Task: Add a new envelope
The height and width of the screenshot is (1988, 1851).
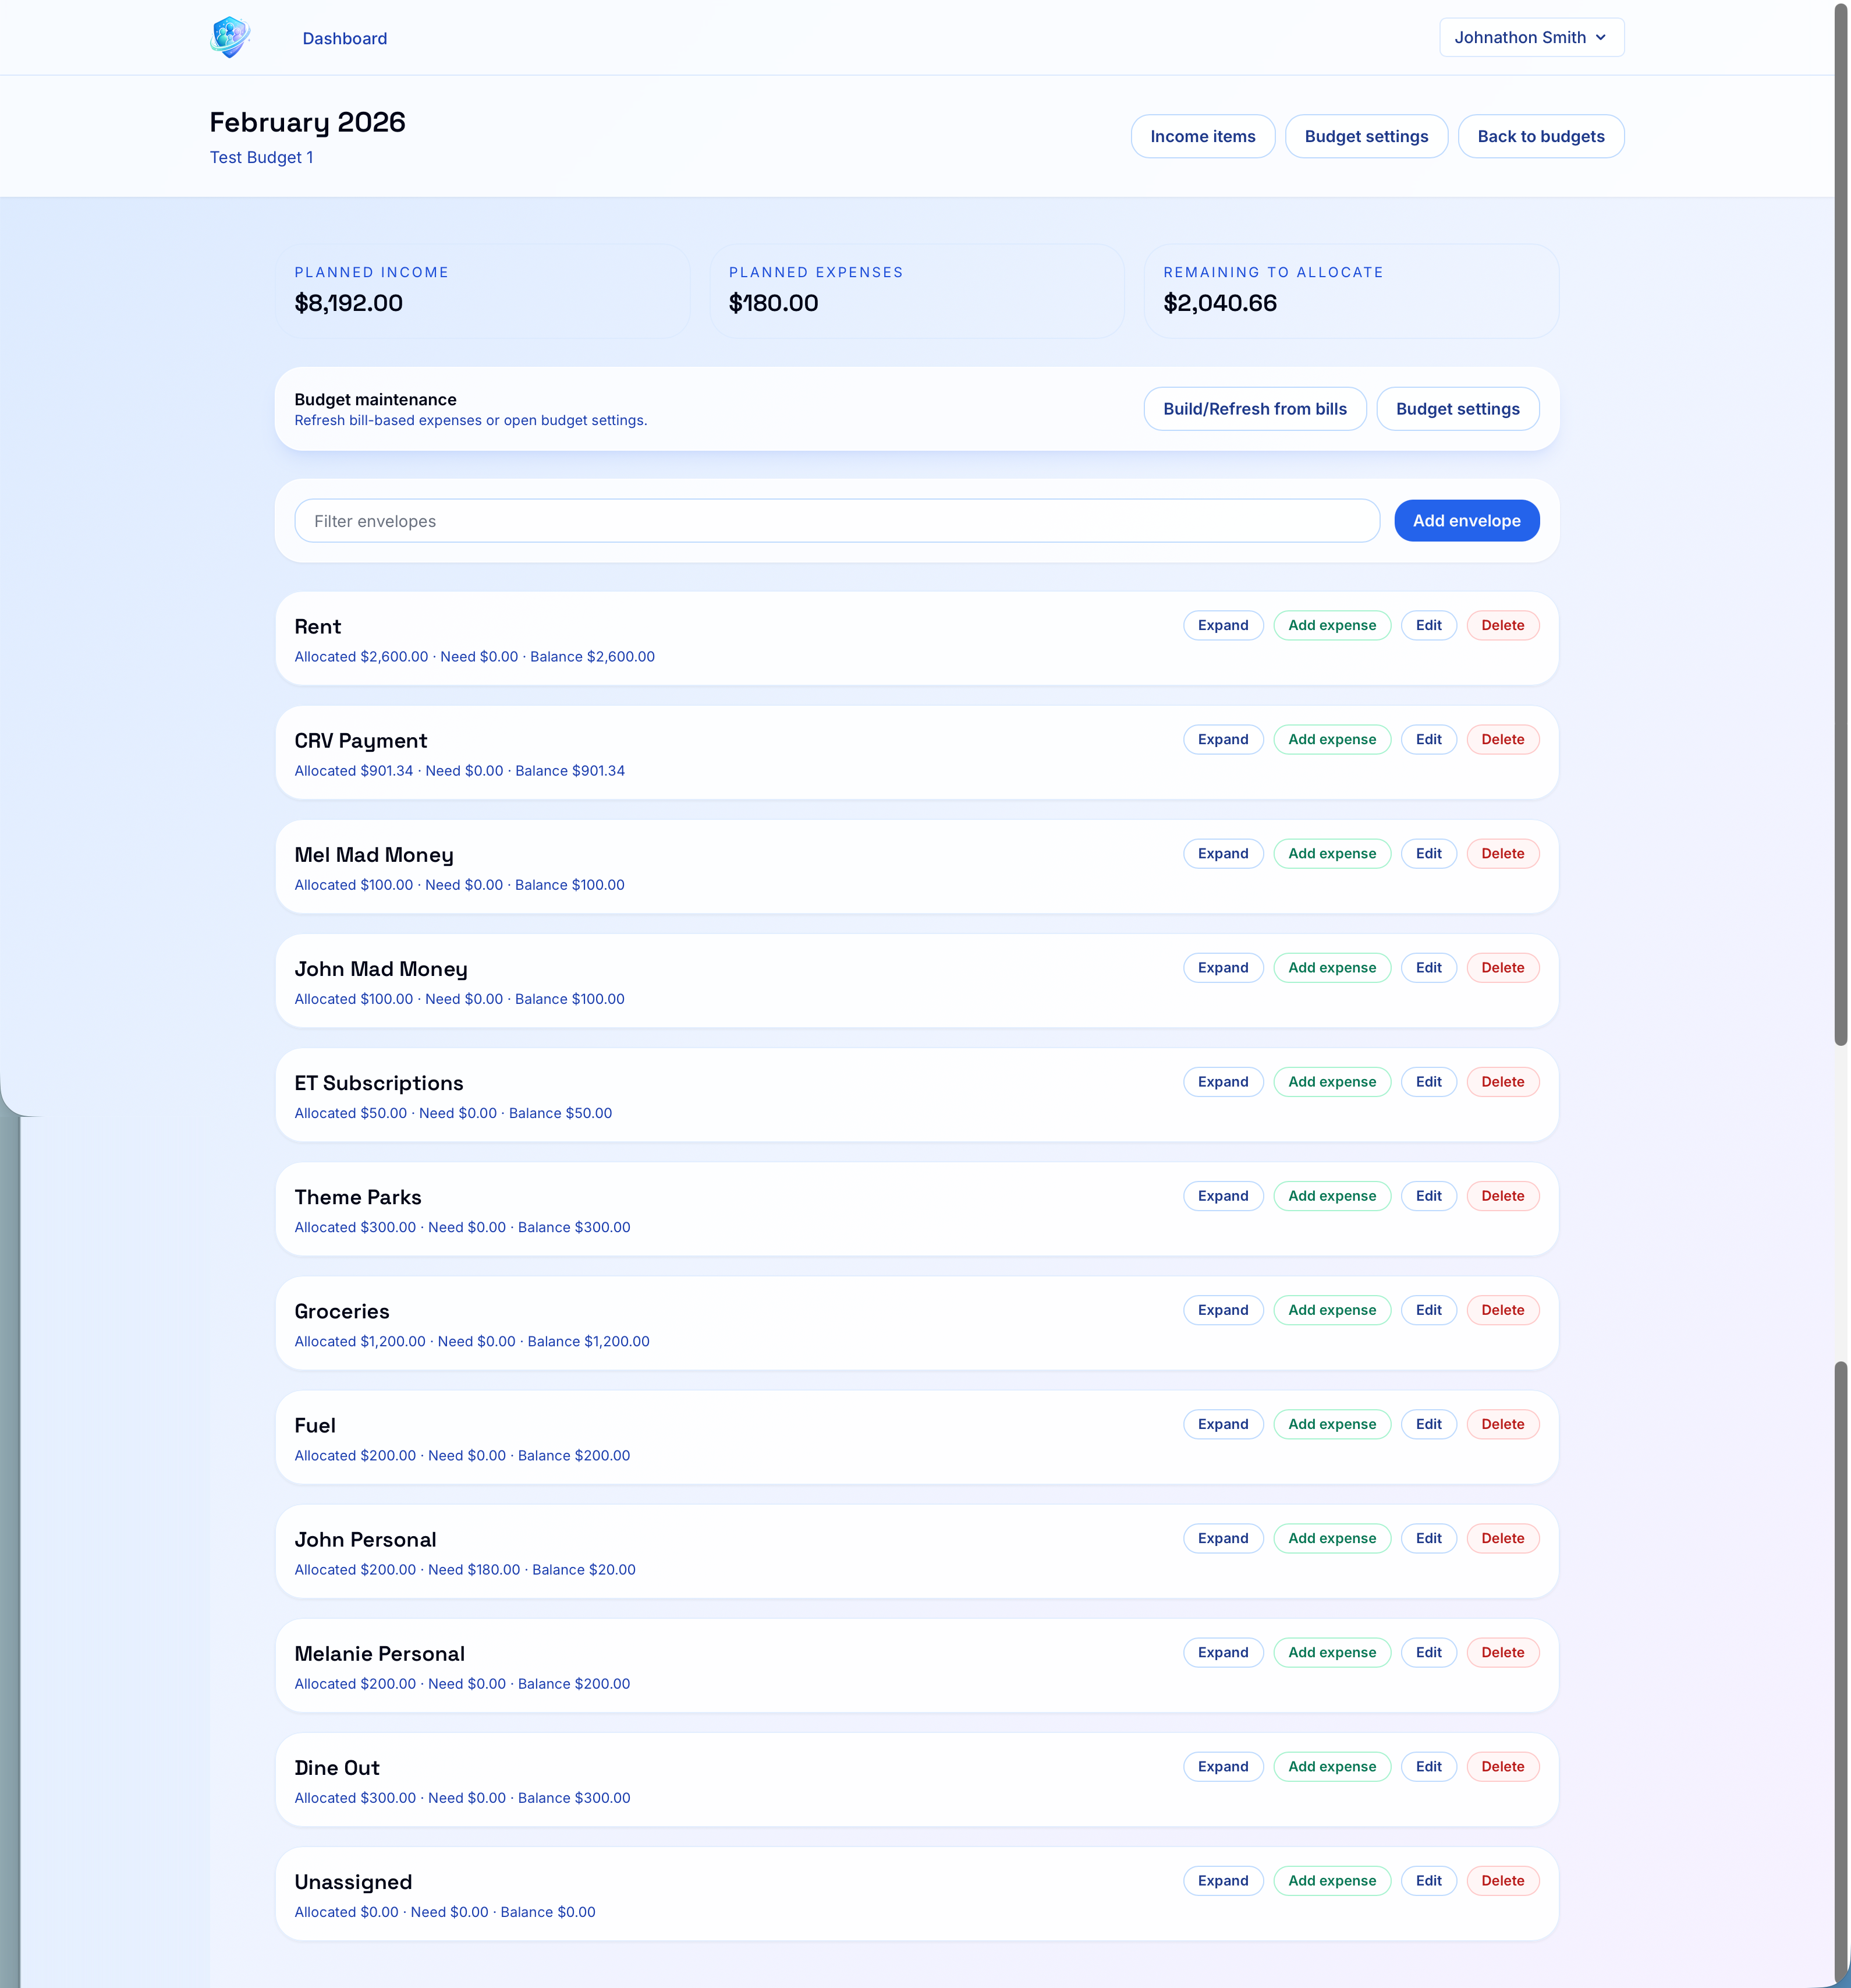Action: (1466, 520)
